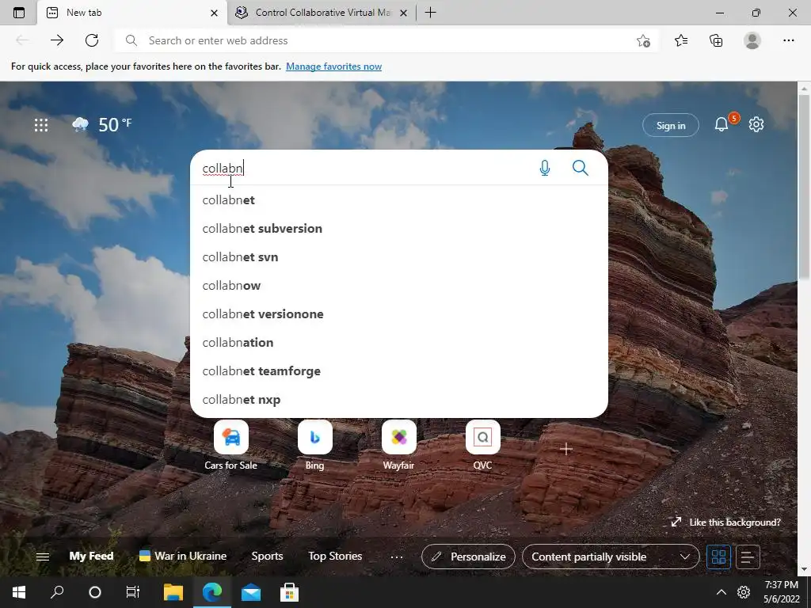Choose the collabnet svn suggestion
Viewport: 811px width, 608px height.
(399, 257)
